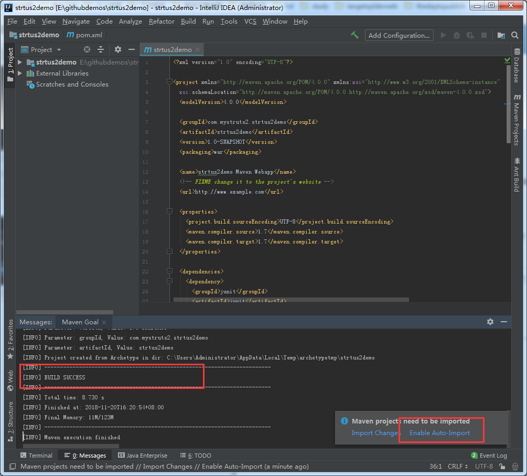Collapse the project tag fold marker
Screen dimensions: 527x476
[169, 82]
